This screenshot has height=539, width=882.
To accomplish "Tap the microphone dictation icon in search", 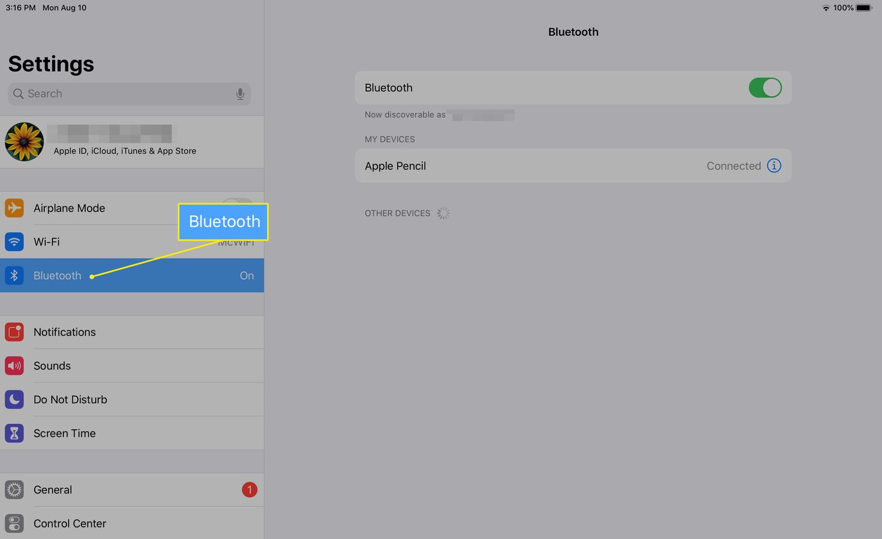I will click(240, 94).
